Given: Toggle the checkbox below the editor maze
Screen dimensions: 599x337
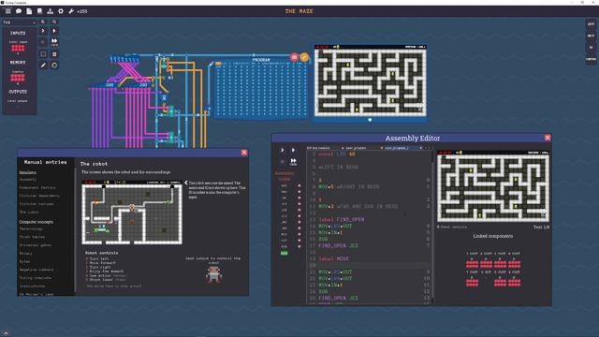Looking at the screenshot, I should [439, 227].
